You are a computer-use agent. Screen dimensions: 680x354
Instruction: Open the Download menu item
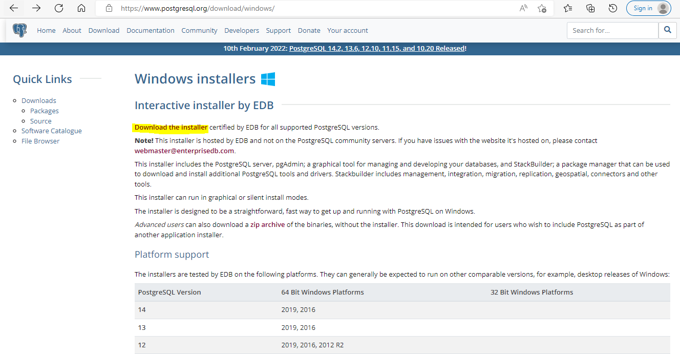tap(103, 30)
